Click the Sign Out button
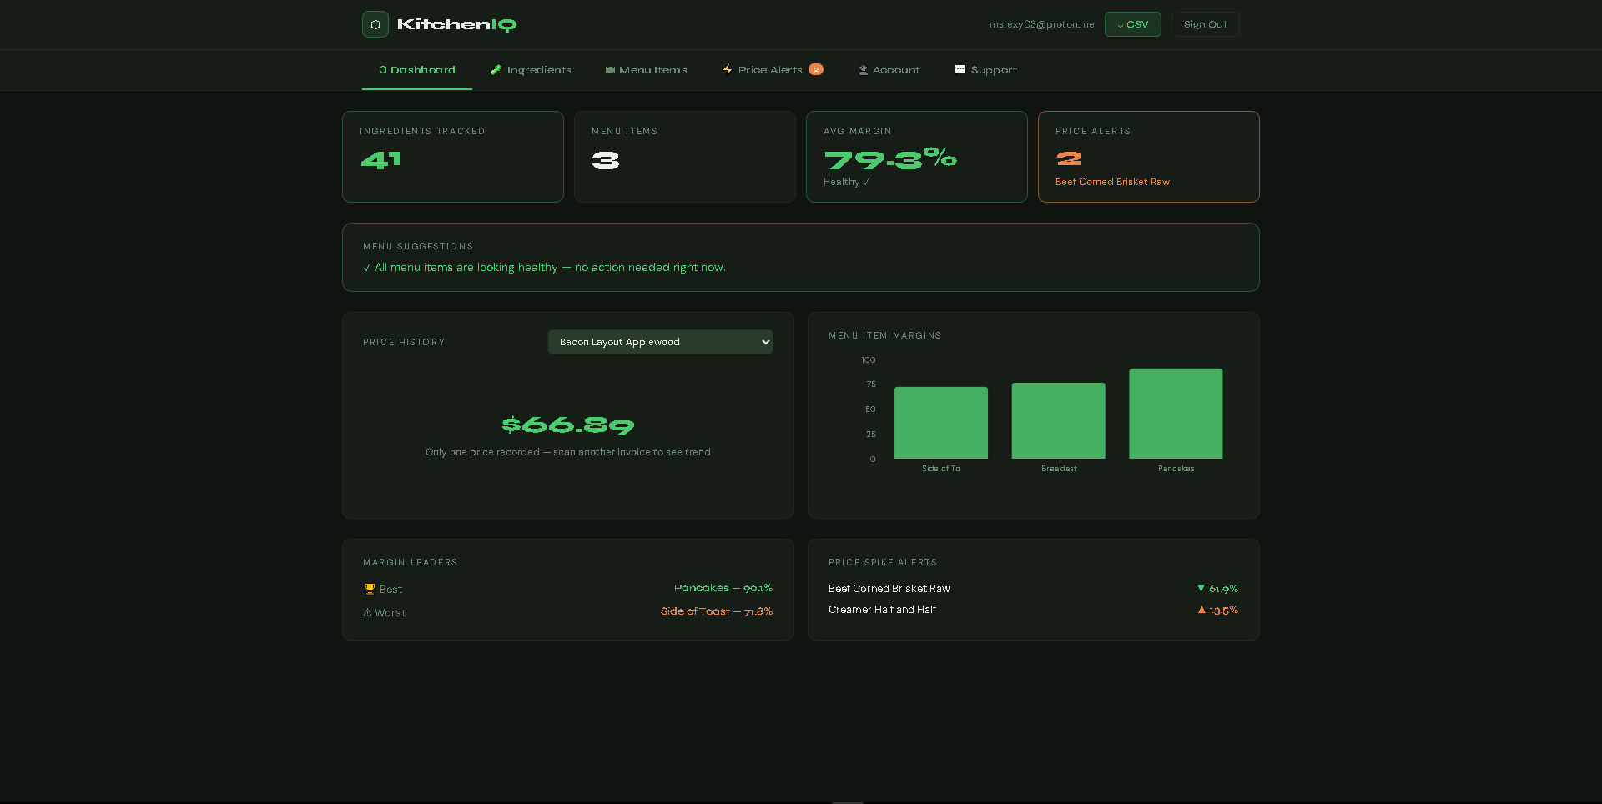Screen dimensions: 1602x804 point(1205,24)
